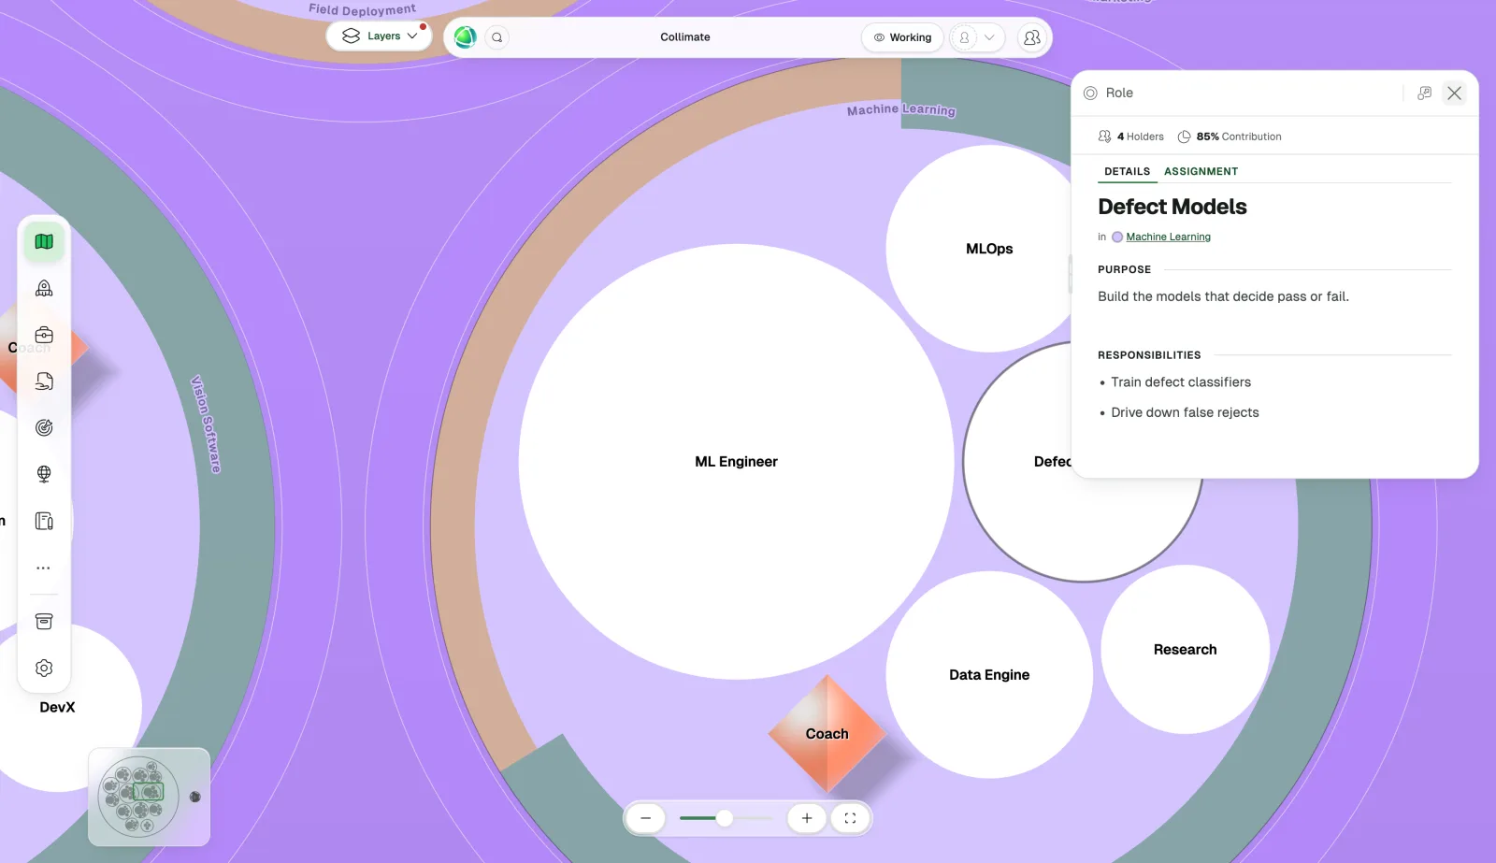Expand the user profile dropdown chevron
This screenshot has width=1496, height=863.
click(x=989, y=37)
